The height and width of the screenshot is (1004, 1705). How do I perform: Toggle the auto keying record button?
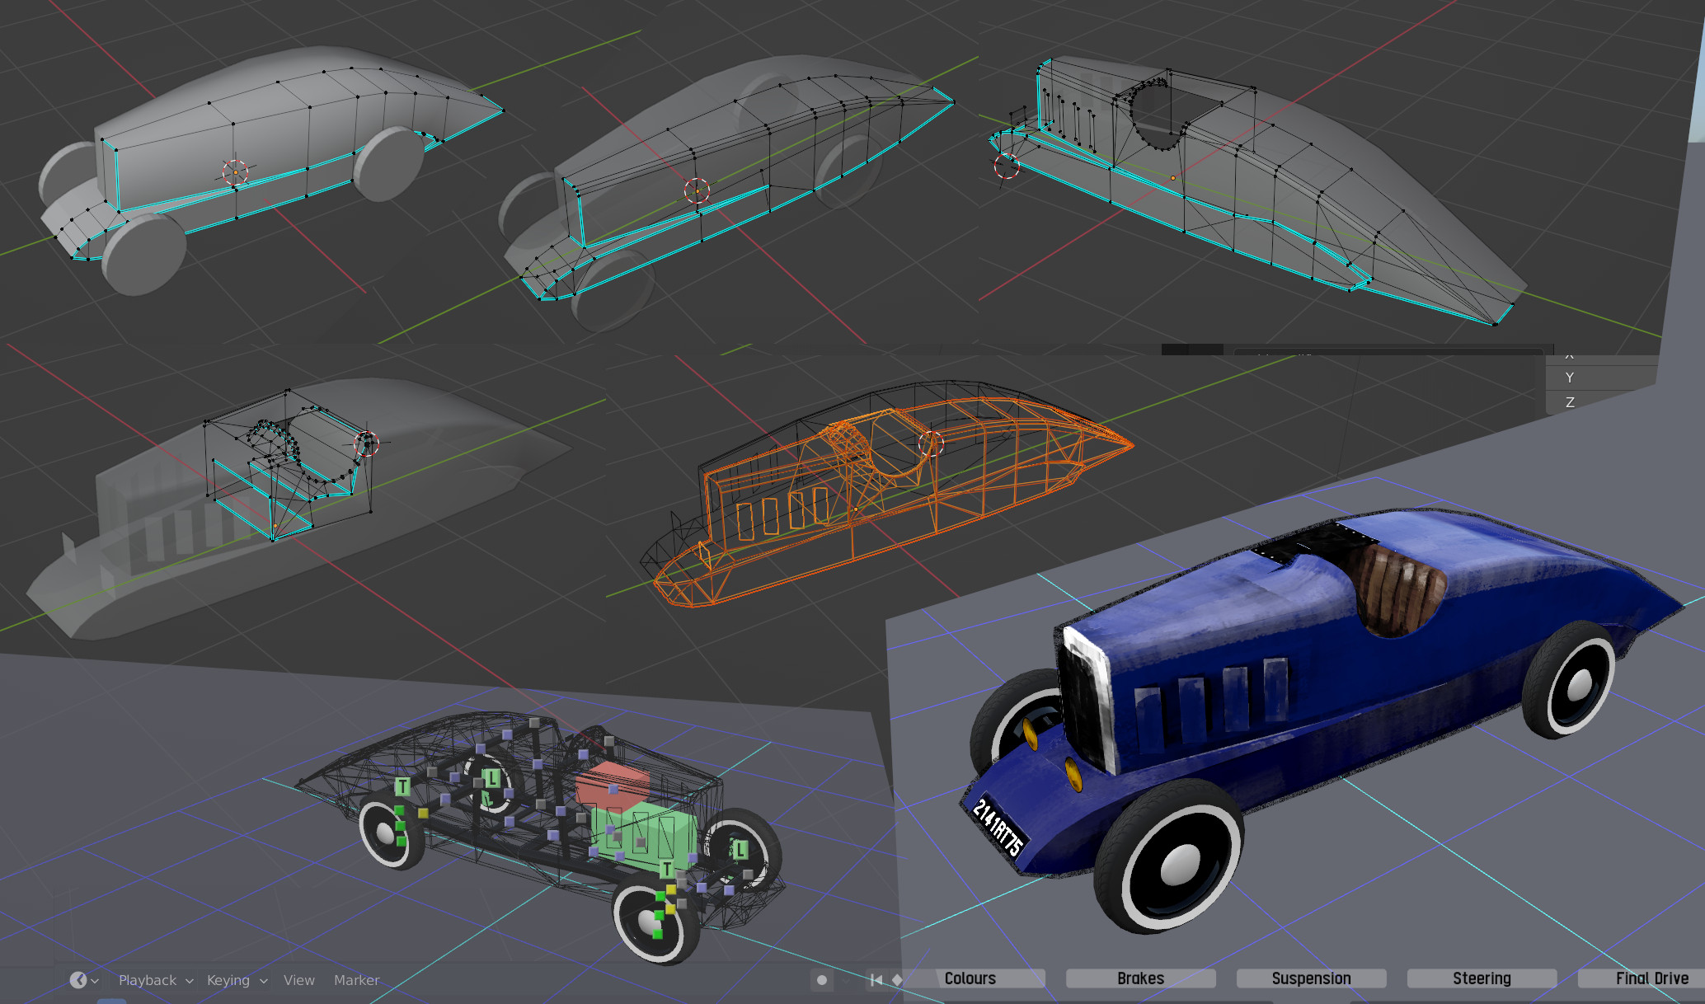tap(821, 980)
